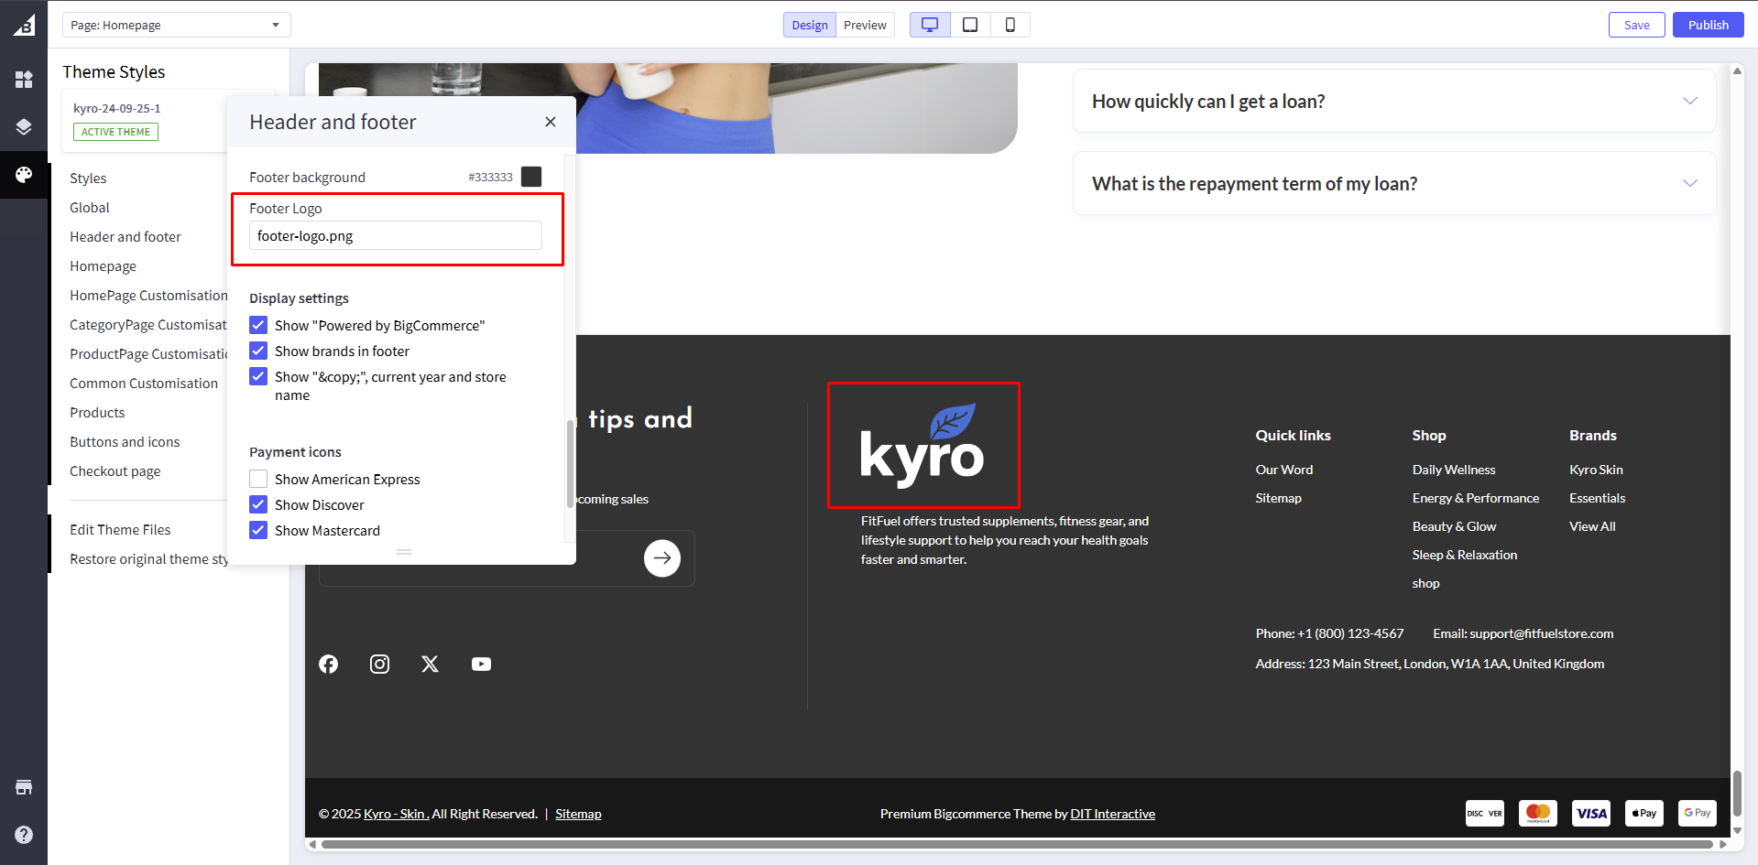
Task: Switch to mobile preview icon
Action: pyautogui.click(x=1010, y=25)
